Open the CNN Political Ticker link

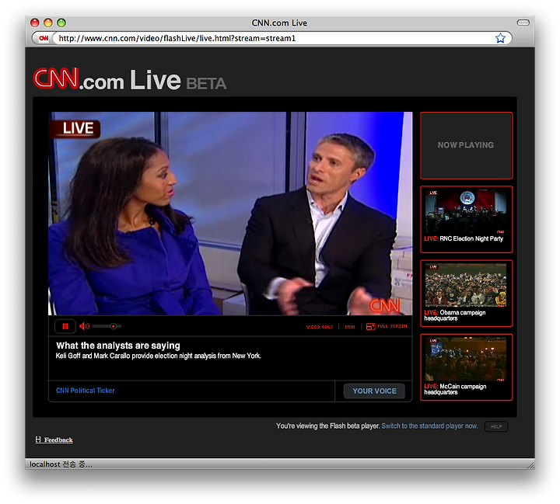coord(86,390)
